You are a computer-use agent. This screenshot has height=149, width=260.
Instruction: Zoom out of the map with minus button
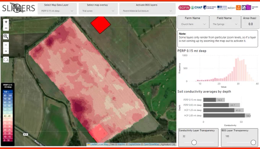point(6,28)
